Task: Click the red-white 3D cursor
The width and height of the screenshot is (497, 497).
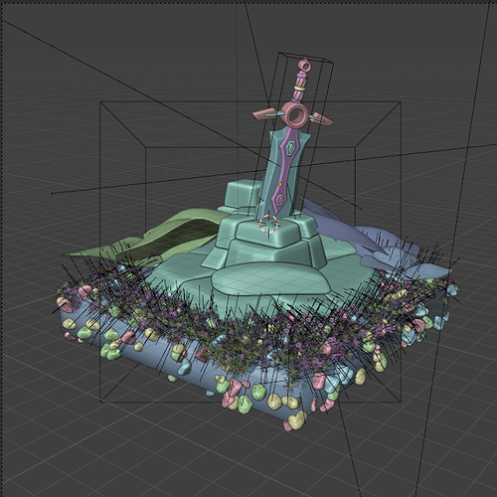Action: (269, 224)
